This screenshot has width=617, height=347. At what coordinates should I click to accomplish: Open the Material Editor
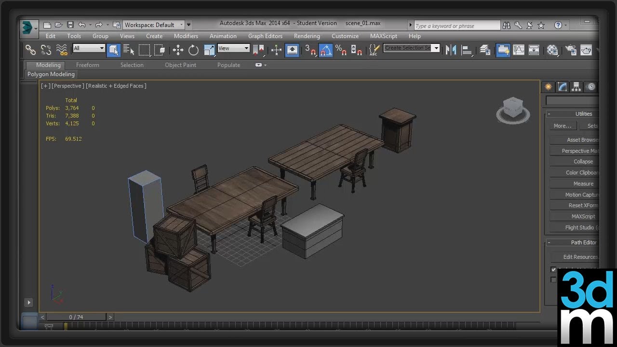(552, 50)
